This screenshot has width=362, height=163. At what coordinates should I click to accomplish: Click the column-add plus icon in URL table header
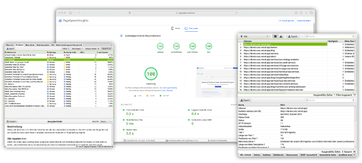(355, 41)
